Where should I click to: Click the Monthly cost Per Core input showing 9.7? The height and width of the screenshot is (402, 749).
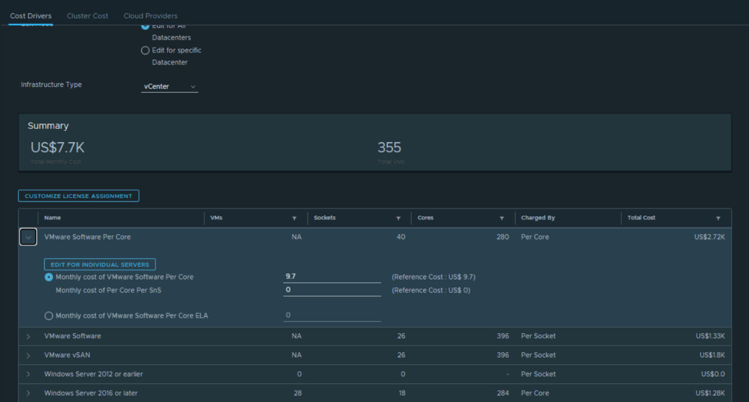click(x=332, y=276)
